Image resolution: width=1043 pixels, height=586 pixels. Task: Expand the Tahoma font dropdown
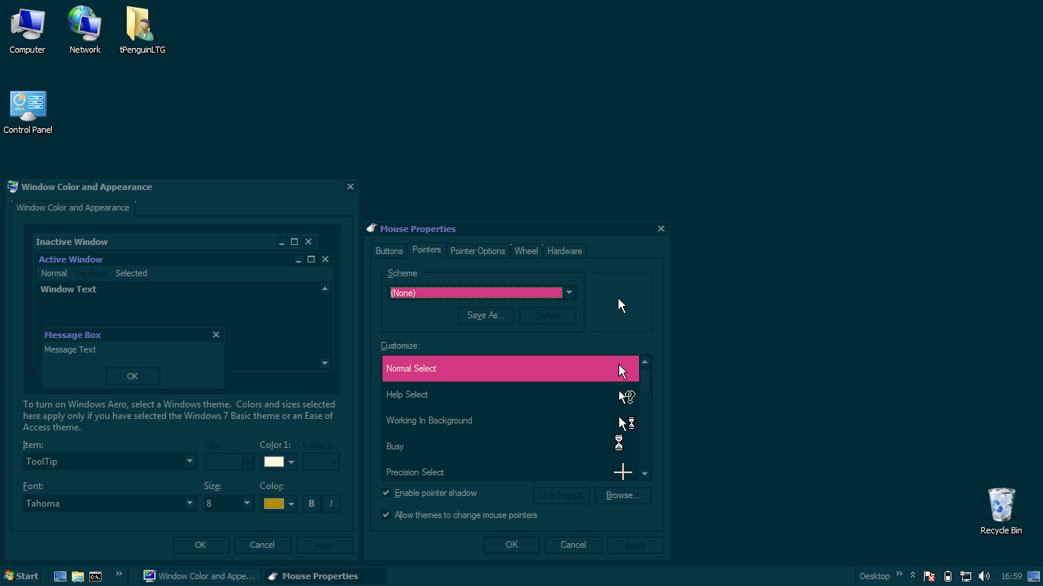coord(110,504)
